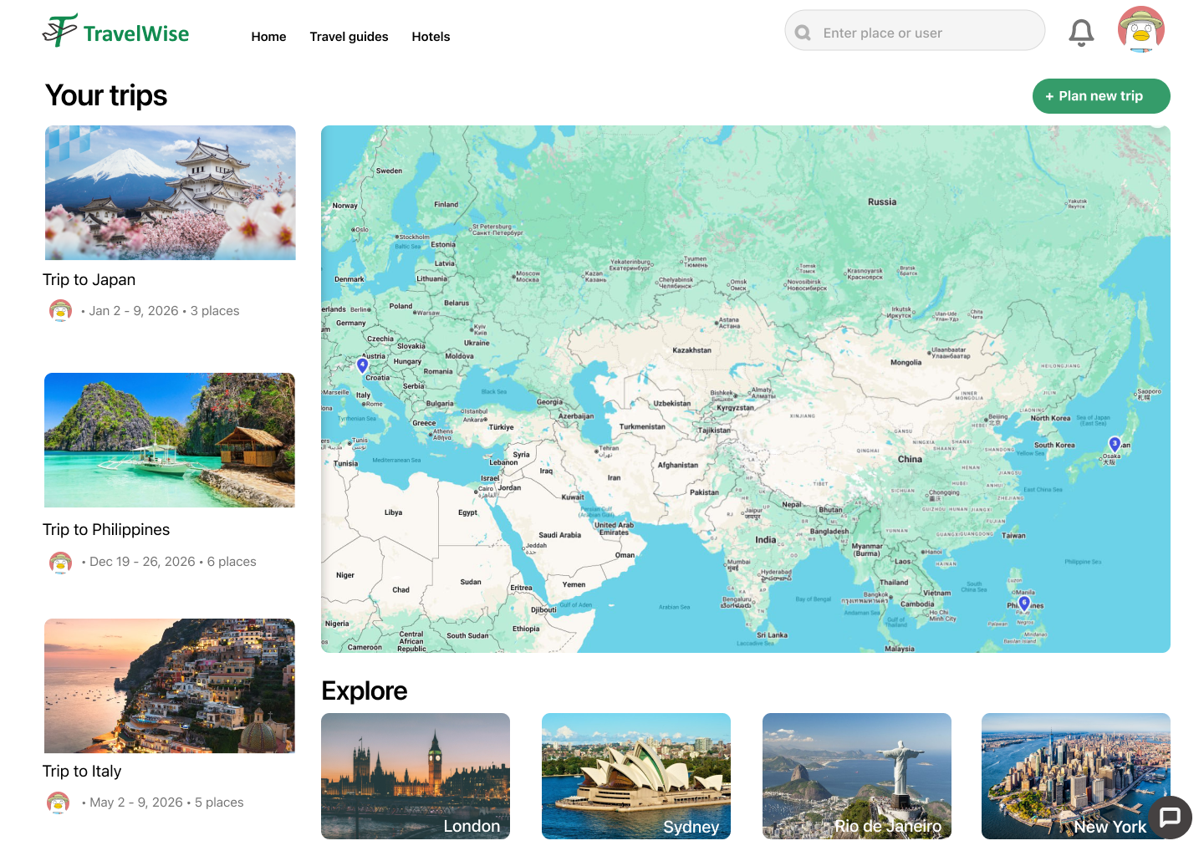Focus the Enter place or user field
Viewport: 1204px width, 856px height.
pos(920,33)
